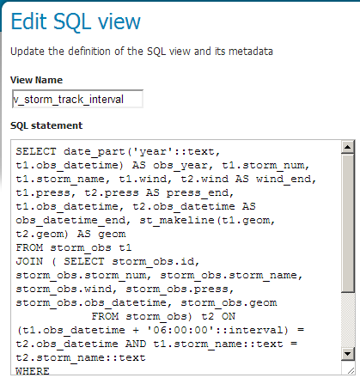Click the indented line 'FROM storm_obs) t2 ON'

(163, 316)
